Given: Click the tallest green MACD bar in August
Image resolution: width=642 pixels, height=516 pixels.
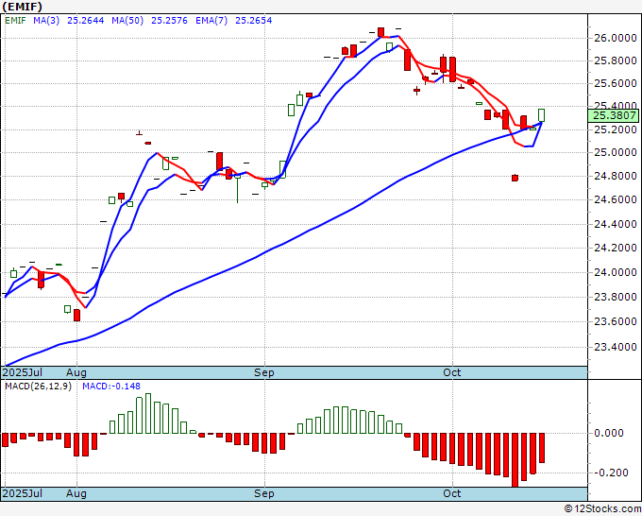Looking at the screenshot, I should pos(148,413).
